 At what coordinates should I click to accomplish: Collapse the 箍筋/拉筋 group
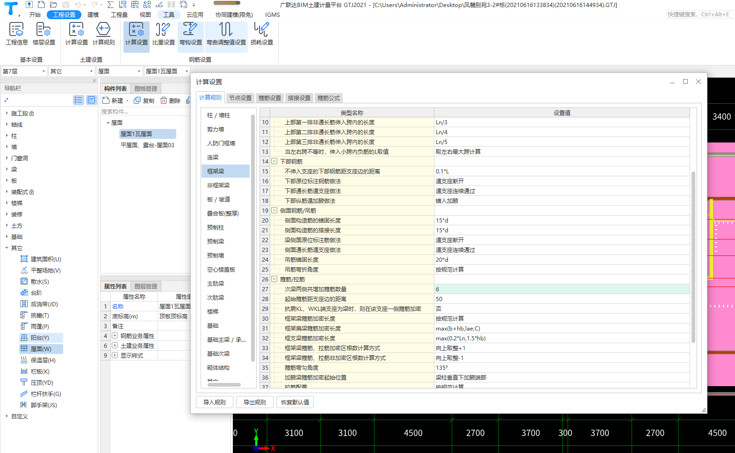coord(274,279)
